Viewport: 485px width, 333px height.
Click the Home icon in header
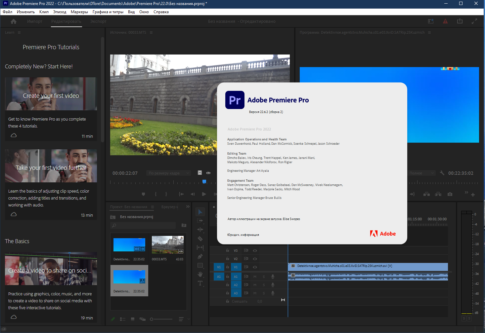point(14,21)
